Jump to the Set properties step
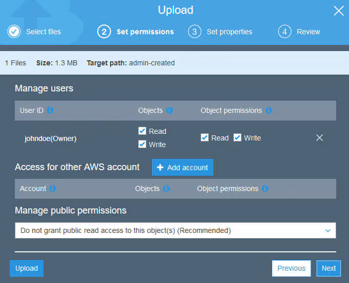Screen dimensions: 349x283 [221, 32]
